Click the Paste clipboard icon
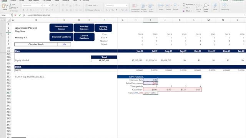246x138 pixels. coord(5,6)
